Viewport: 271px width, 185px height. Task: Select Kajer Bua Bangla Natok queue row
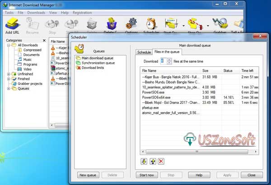[x=200, y=77]
